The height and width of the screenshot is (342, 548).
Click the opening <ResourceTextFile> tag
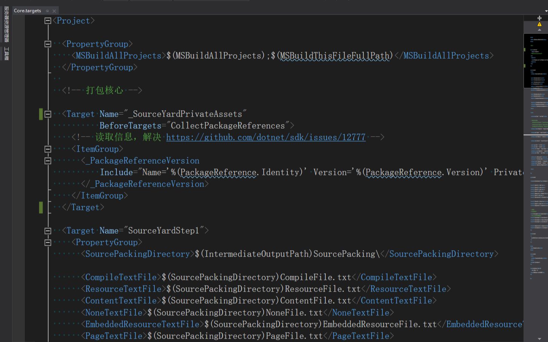(x=124, y=289)
